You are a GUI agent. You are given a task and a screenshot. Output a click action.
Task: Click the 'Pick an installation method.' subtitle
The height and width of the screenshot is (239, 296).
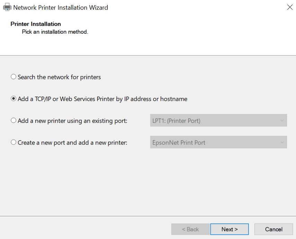55,32
